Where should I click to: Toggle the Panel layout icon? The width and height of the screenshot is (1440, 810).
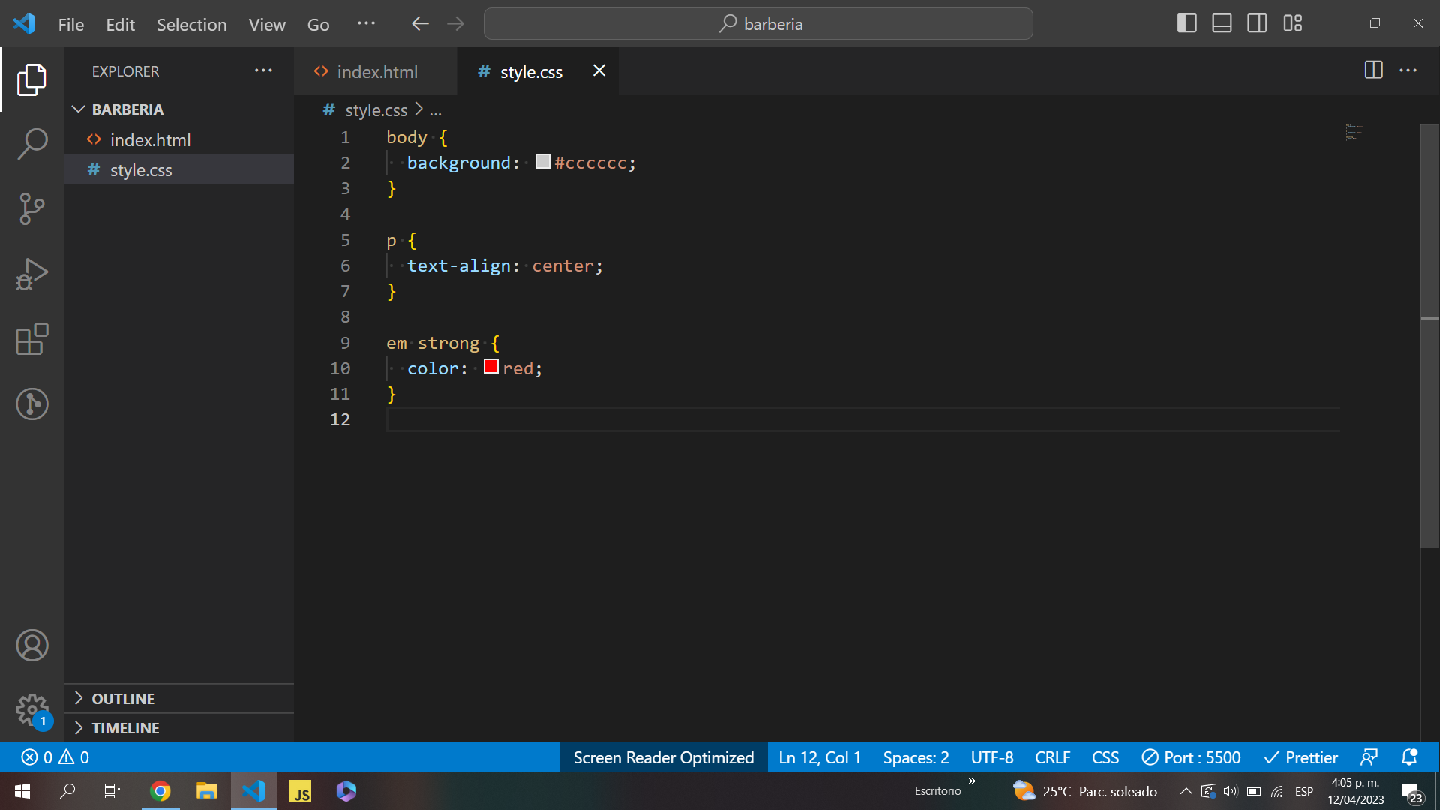tap(1222, 24)
